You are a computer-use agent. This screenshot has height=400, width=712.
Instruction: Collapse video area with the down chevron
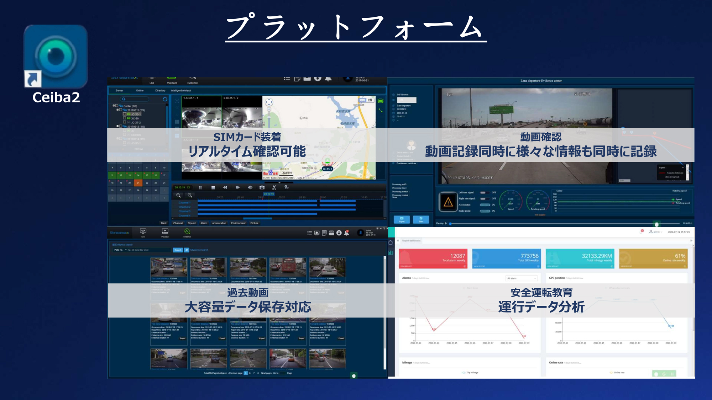(279, 183)
